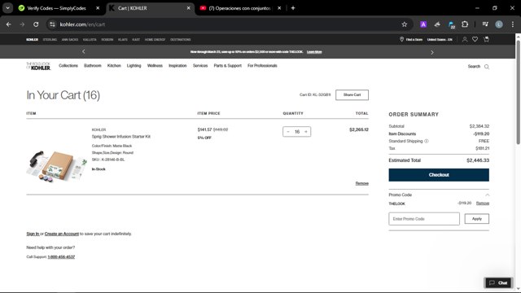521x293 pixels.
Task: Open the United States - EN region selector
Action: point(440,40)
